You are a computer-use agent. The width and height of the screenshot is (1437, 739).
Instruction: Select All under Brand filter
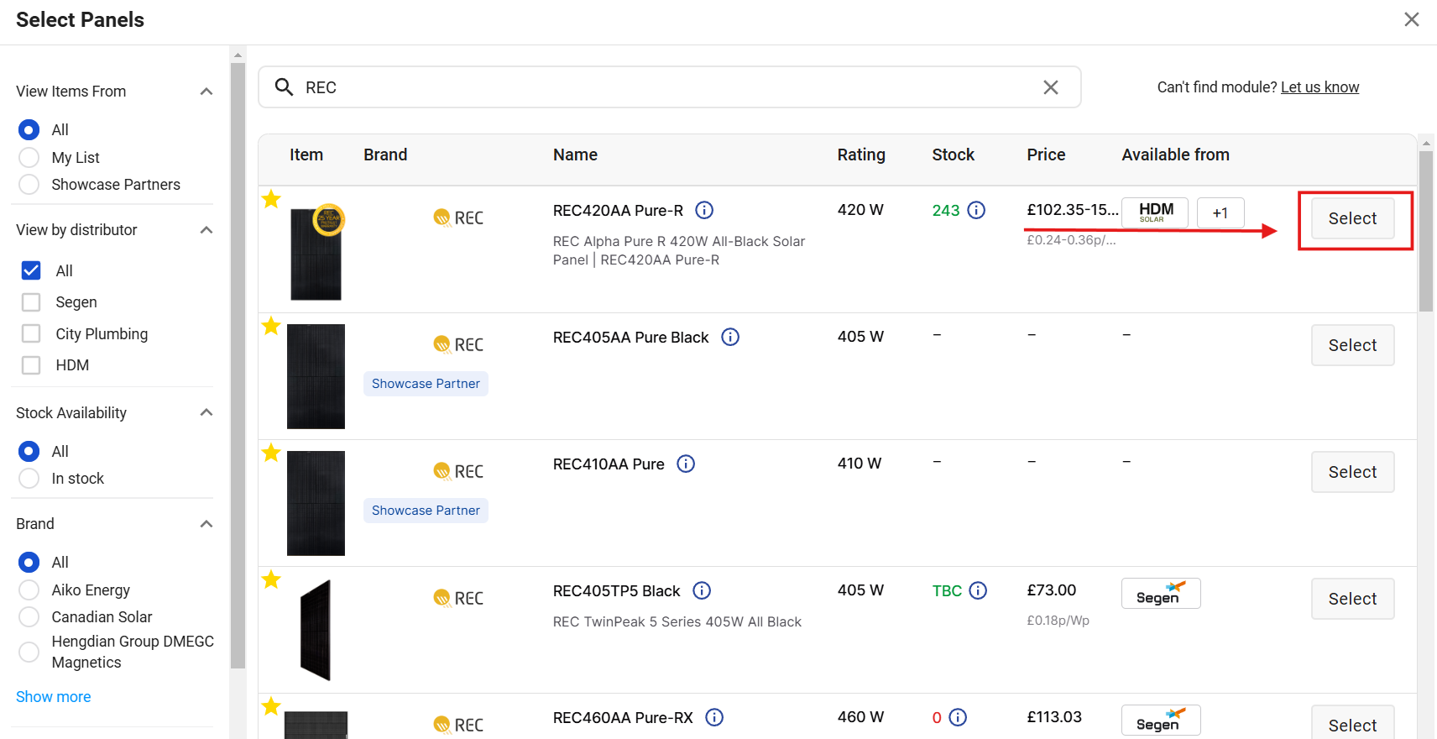pos(29,563)
